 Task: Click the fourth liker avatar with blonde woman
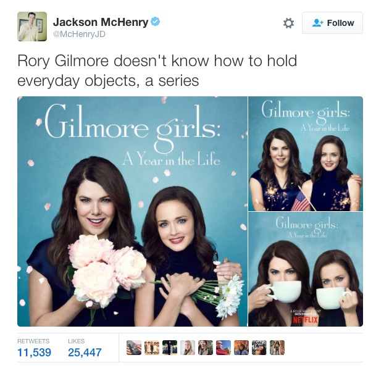(x=188, y=348)
